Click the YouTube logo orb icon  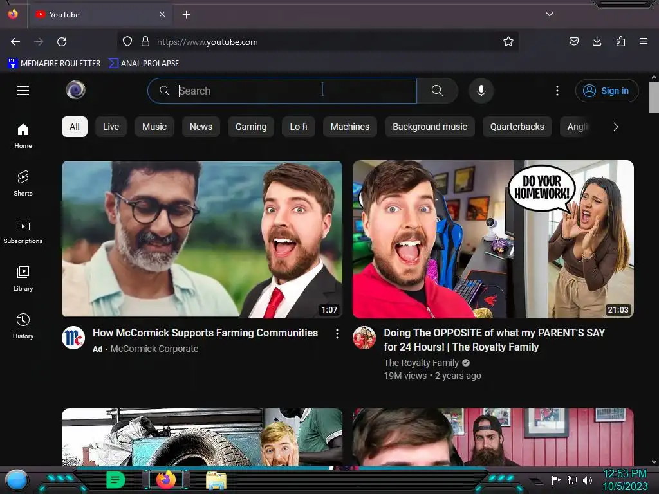(x=76, y=90)
